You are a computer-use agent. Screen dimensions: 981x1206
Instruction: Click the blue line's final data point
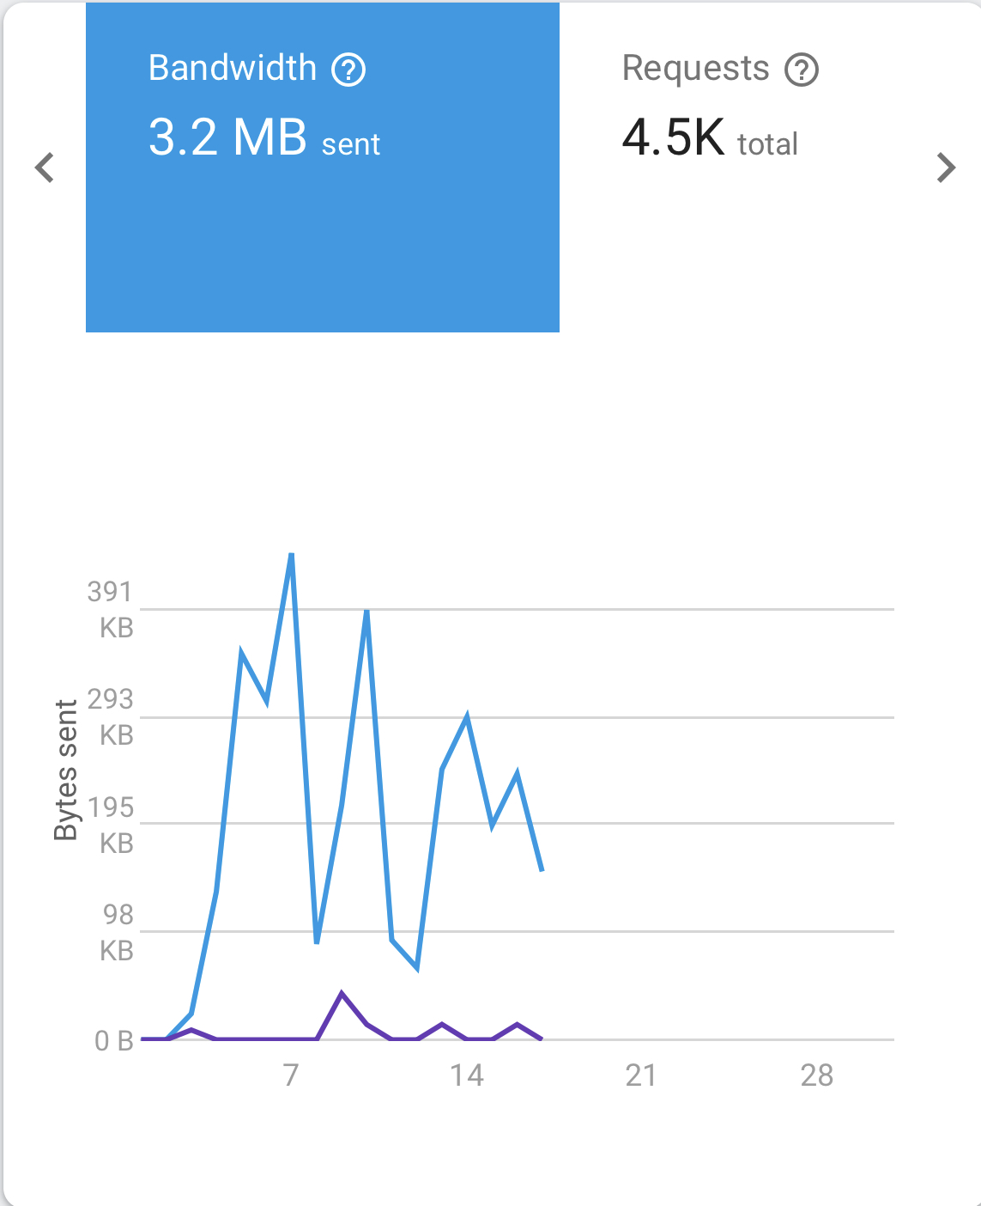542,870
